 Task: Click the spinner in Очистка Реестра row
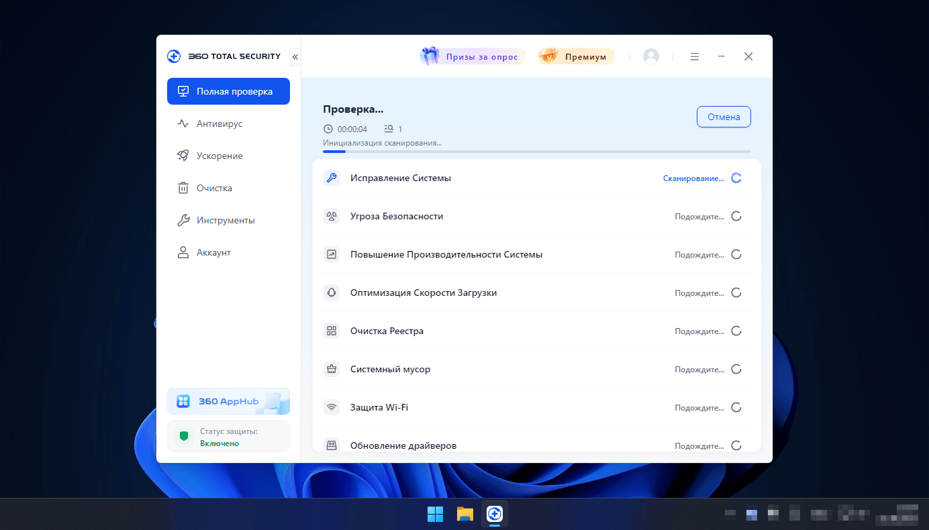736,331
